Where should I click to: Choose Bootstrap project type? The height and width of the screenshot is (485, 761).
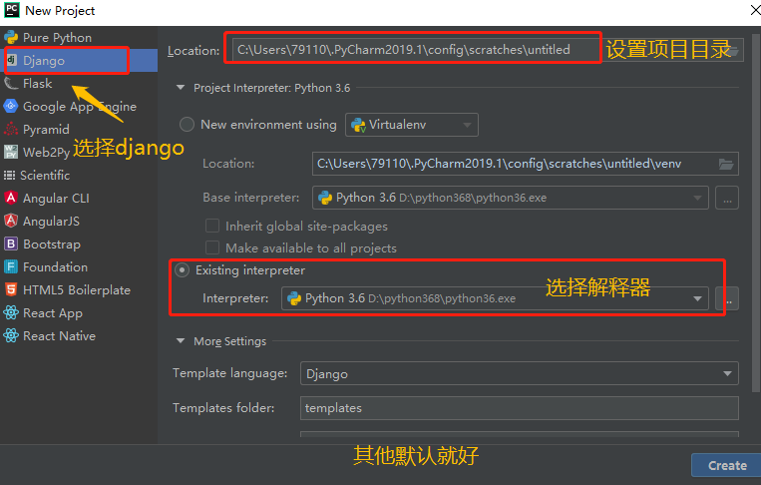[x=52, y=243]
